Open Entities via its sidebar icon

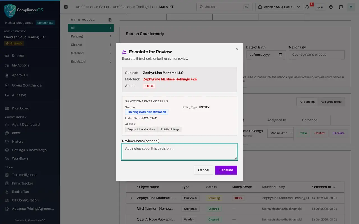(7, 55)
